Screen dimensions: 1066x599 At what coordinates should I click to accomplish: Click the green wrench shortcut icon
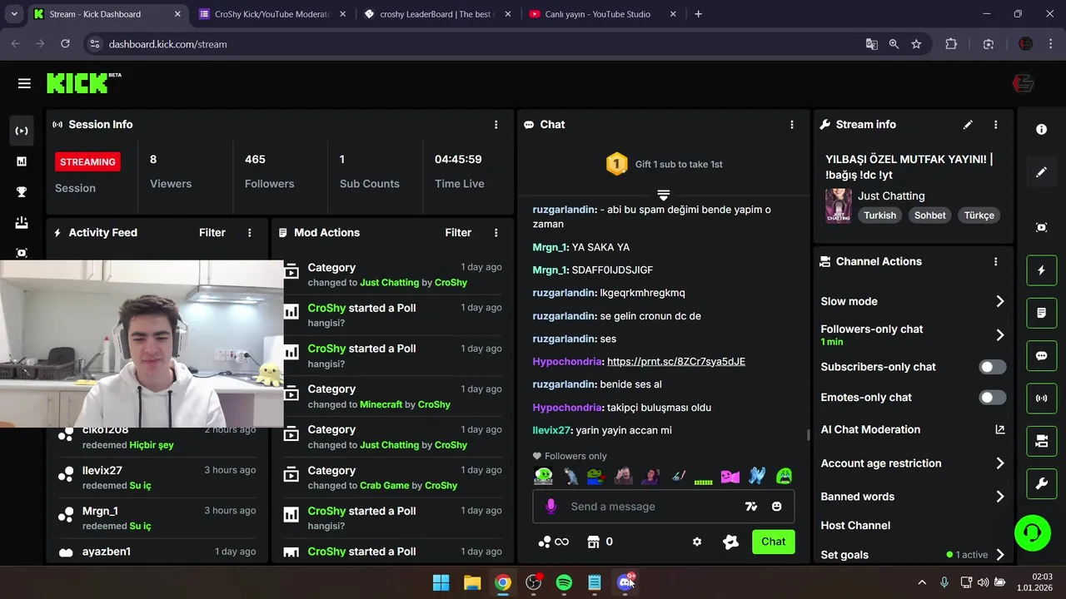(x=1041, y=483)
